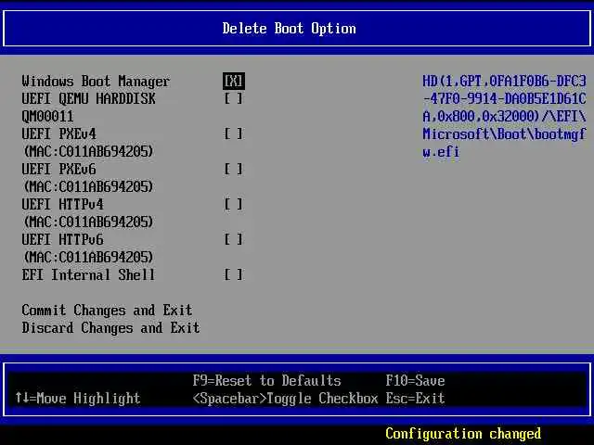The height and width of the screenshot is (445, 594).
Task: Click MAC address under UEFI PXEv6
Action: click(88, 186)
